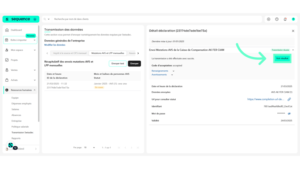The width and height of the screenshot is (300, 169).
Task: Click the add plus icon in top bar
Action: 269,19
